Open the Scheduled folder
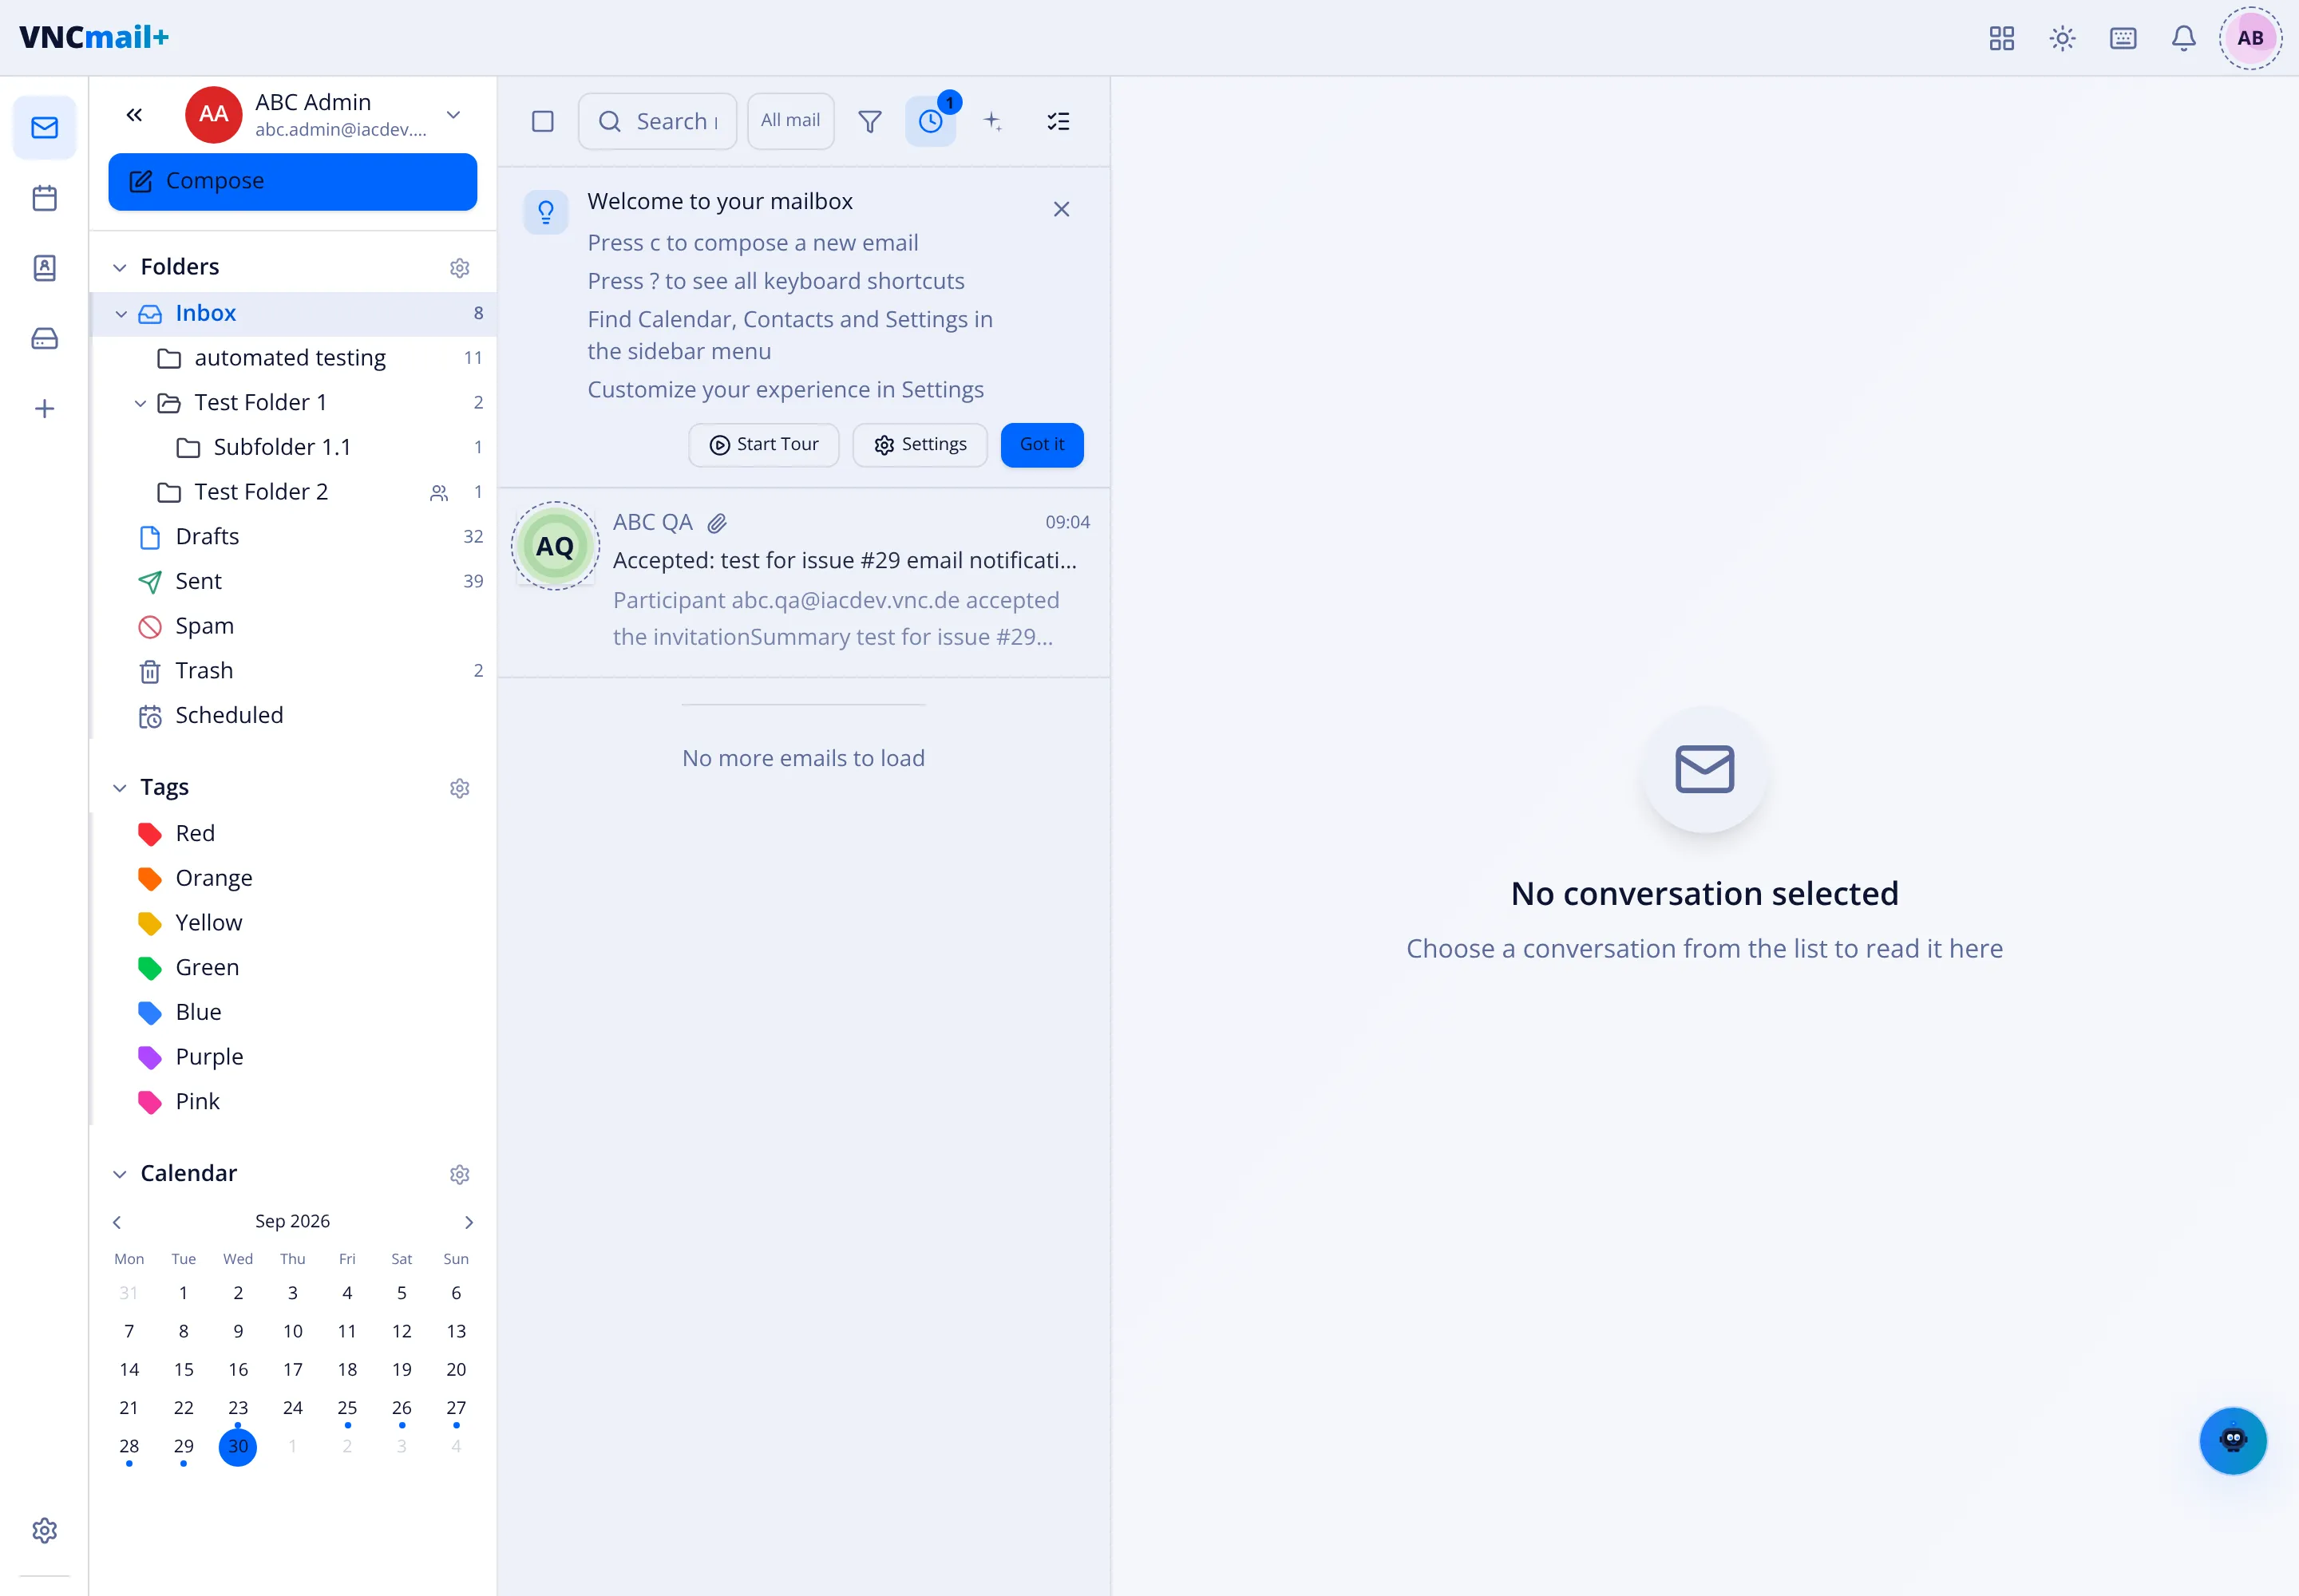The width and height of the screenshot is (2299, 1596). (293, 715)
